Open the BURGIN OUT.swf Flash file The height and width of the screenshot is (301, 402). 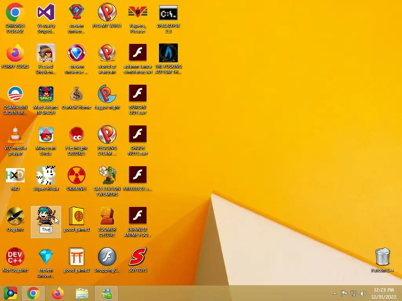pyautogui.click(x=138, y=93)
